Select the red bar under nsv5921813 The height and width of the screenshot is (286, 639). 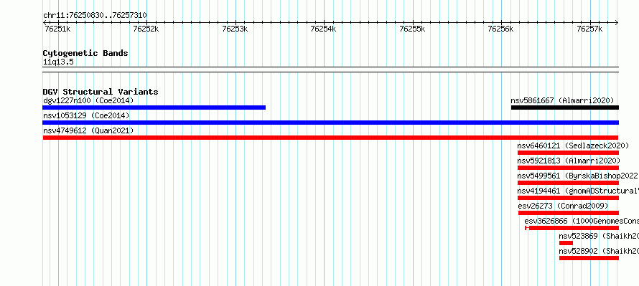[x=568, y=168]
